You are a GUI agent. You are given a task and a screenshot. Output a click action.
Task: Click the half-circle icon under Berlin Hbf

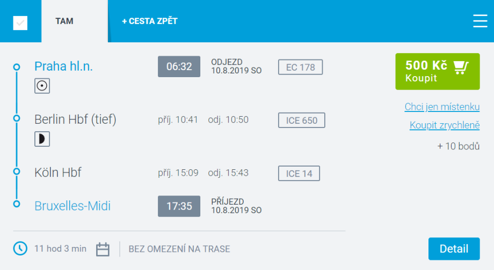[42, 139]
